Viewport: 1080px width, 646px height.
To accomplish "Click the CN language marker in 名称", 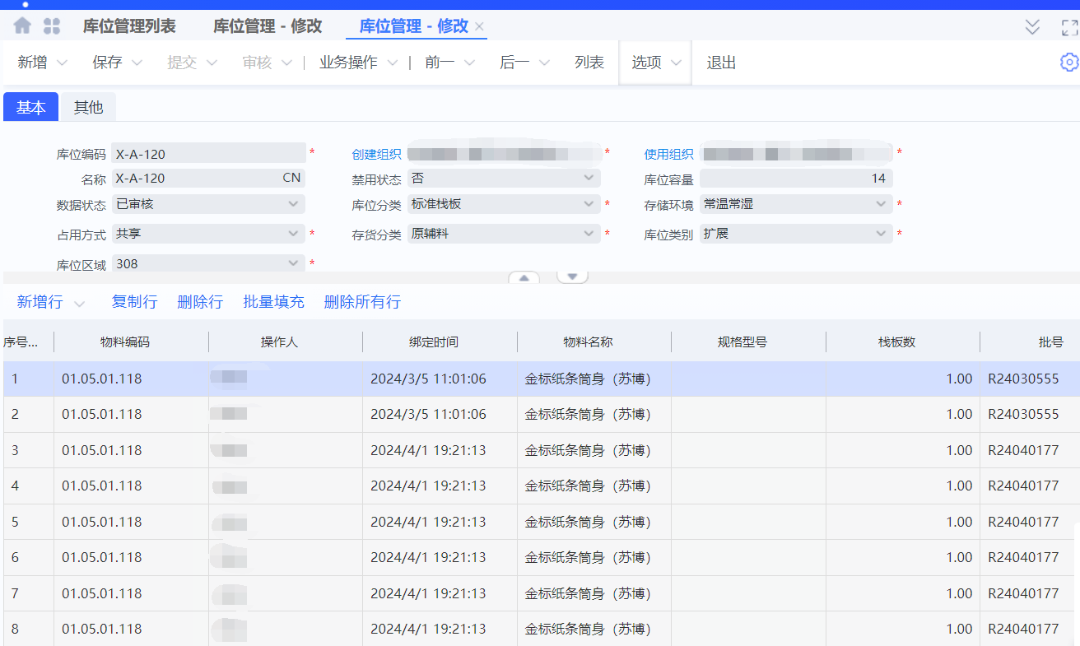I will [x=291, y=178].
